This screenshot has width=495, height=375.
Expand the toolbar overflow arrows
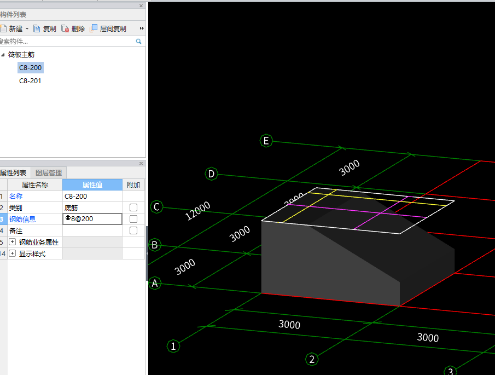(x=142, y=28)
